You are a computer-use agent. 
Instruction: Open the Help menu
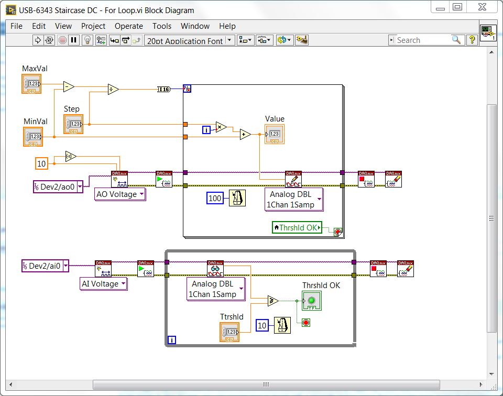pyautogui.click(x=227, y=26)
